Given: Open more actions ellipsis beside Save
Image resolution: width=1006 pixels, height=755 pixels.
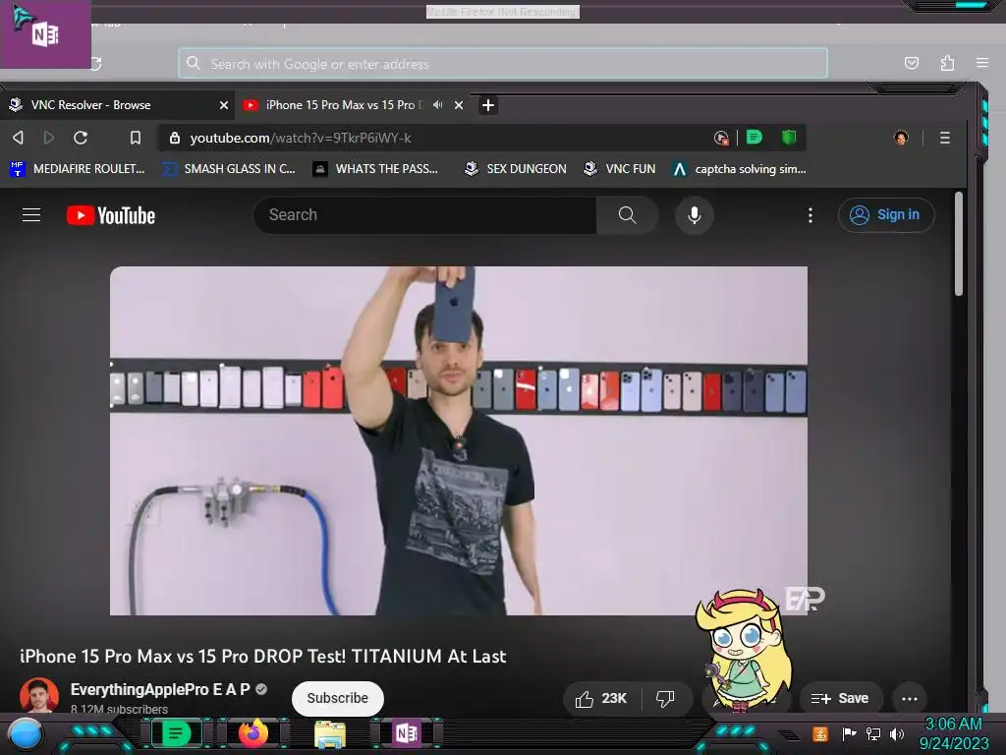Looking at the screenshot, I should pyautogui.click(x=909, y=699).
